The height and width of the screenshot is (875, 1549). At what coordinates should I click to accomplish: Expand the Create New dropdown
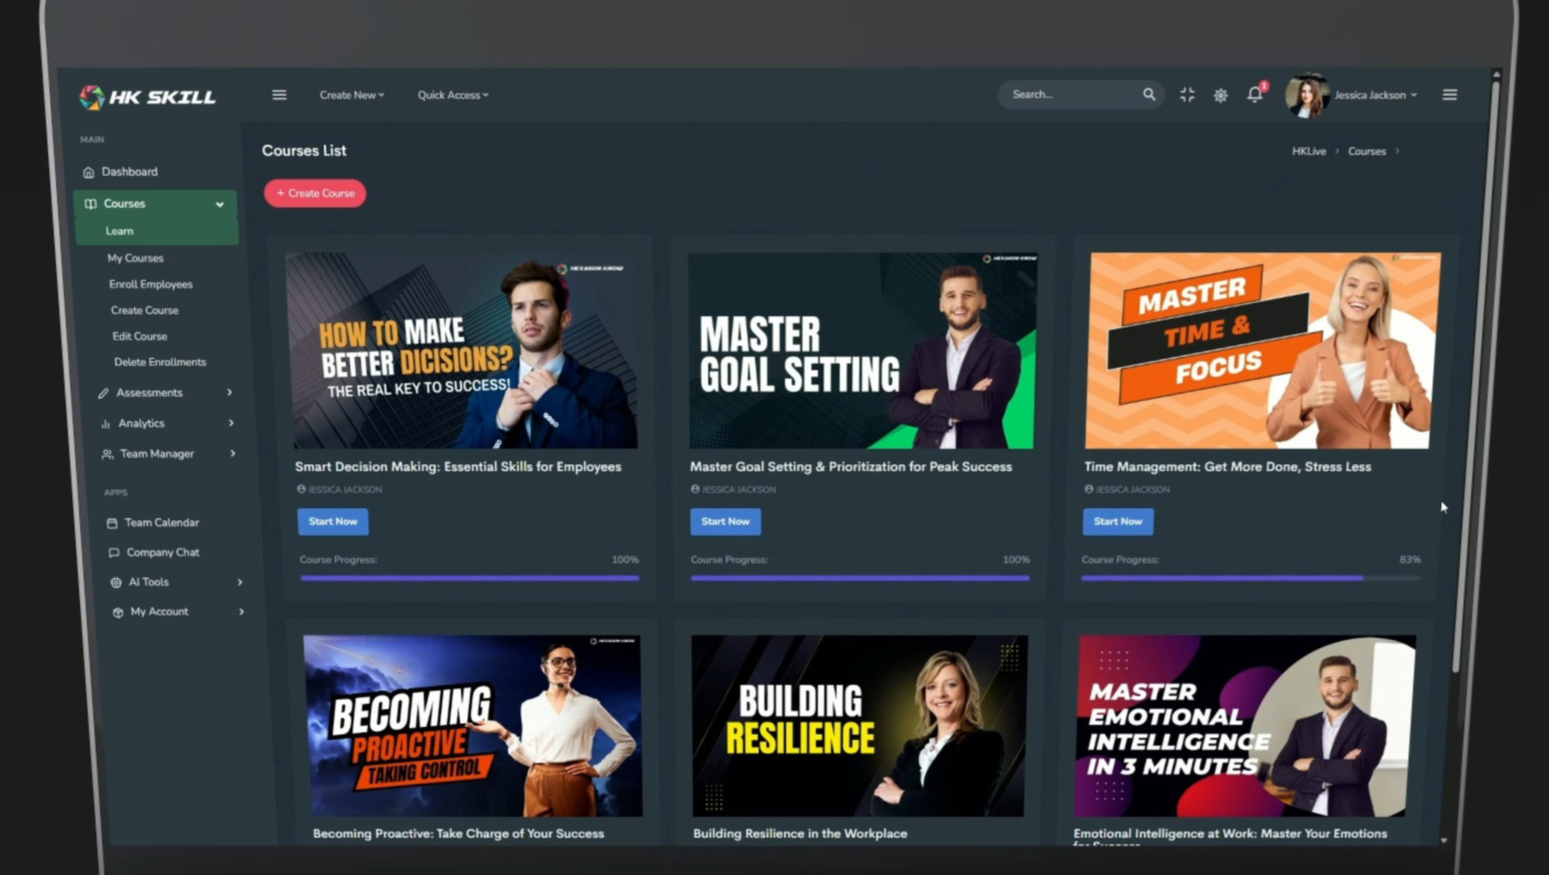coord(351,95)
